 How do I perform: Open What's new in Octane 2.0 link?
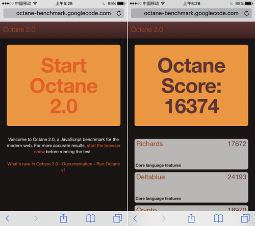pyautogui.click(x=33, y=164)
